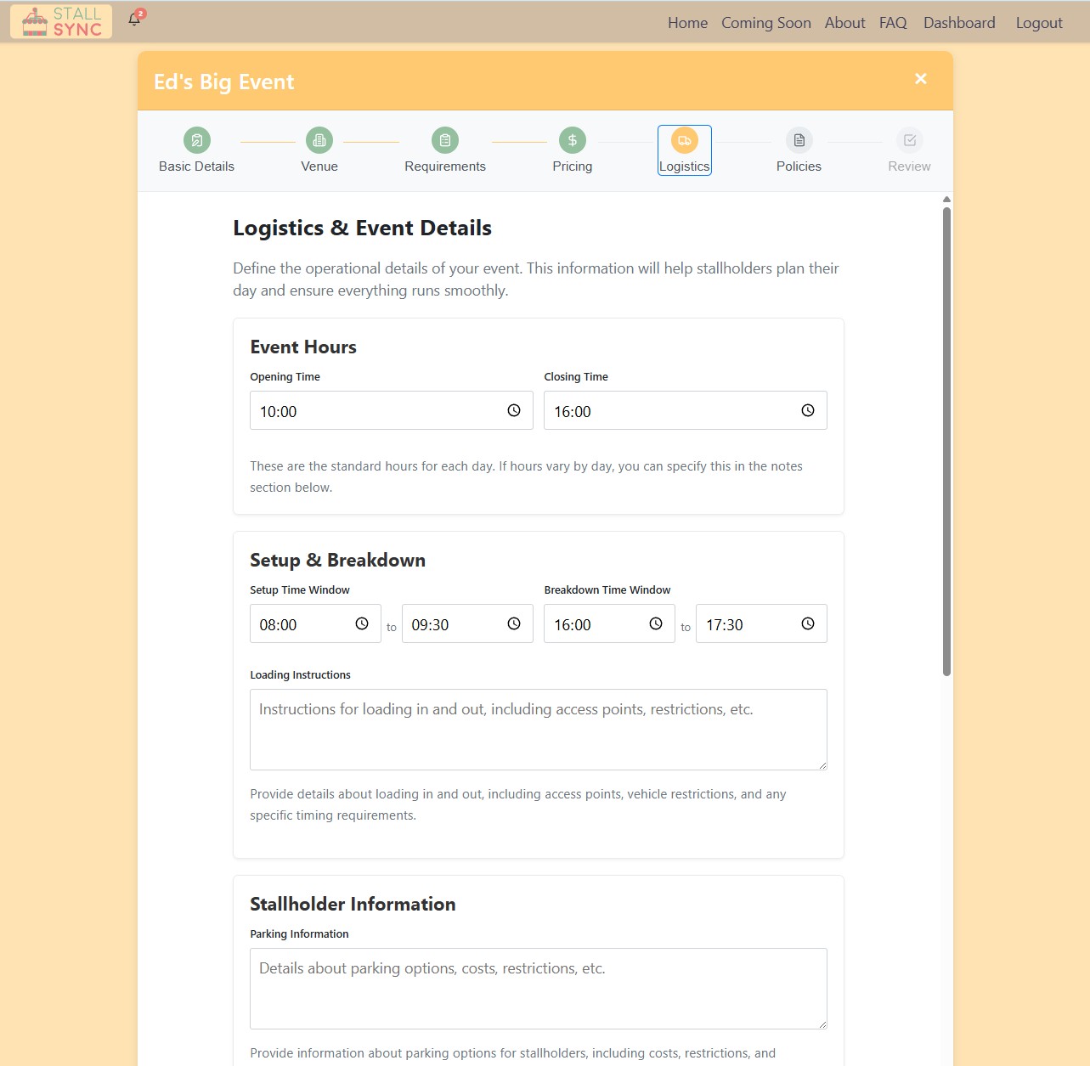Select the Basic Details step label
Image resolution: width=1090 pixels, height=1066 pixels.
[x=196, y=166]
